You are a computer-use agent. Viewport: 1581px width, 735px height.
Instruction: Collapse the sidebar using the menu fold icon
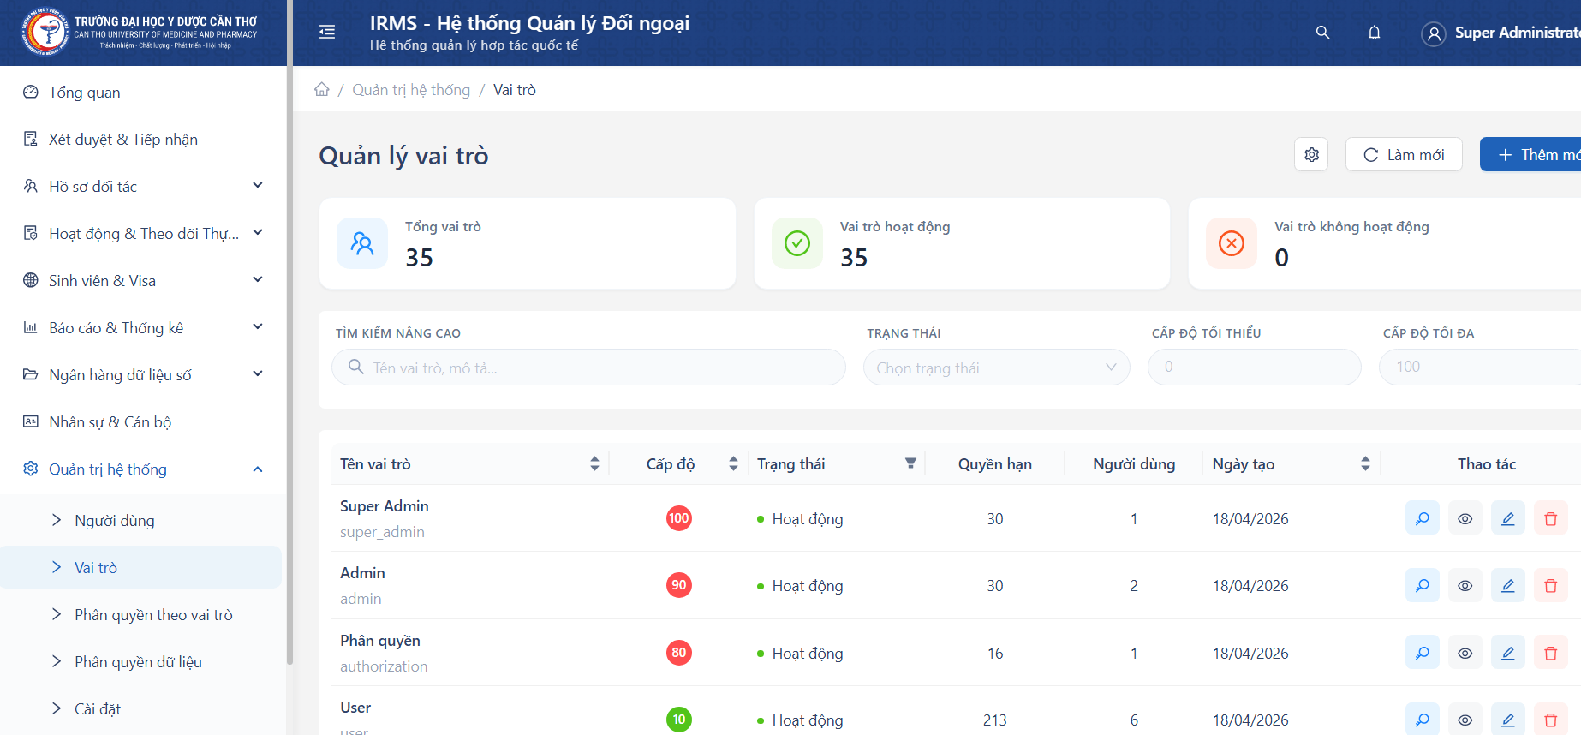(x=326, y=33)
